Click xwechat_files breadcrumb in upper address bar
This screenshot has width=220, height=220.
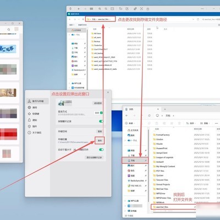point(103,19)
